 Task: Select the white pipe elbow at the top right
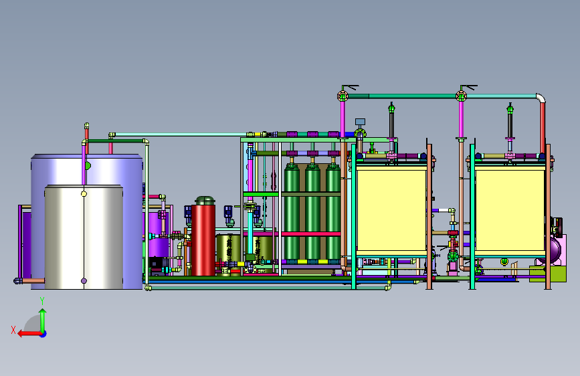[x=541, y=98]
